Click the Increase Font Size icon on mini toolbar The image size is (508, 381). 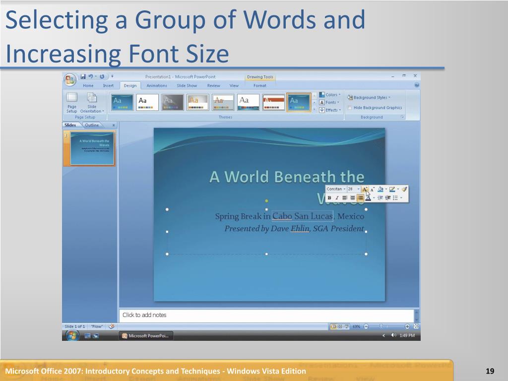coord(365,189)
